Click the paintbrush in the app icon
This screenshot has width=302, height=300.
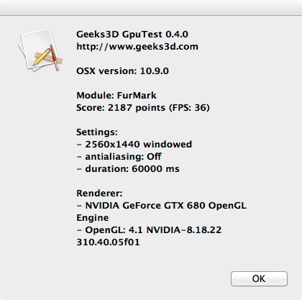tap(55, 58)
